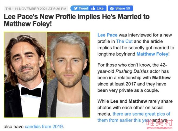Click the weimeicun.com watermark logo
This screenshot has width=178, height=131.
[159, 124]
